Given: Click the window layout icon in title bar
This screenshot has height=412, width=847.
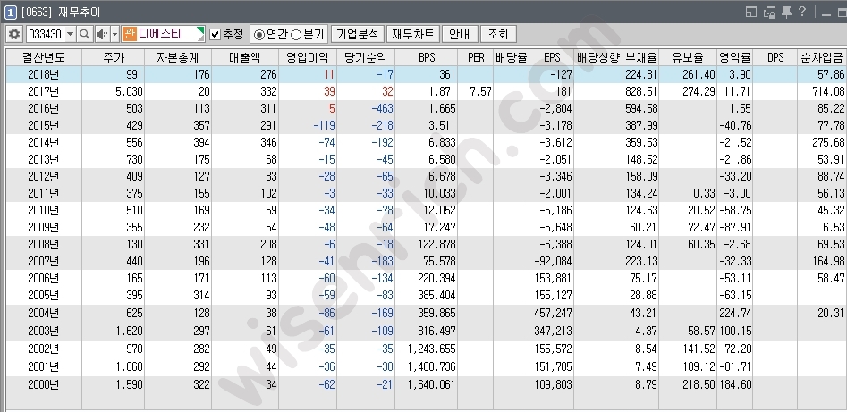Looking at the screenshot, I should (x=751, y=12).
